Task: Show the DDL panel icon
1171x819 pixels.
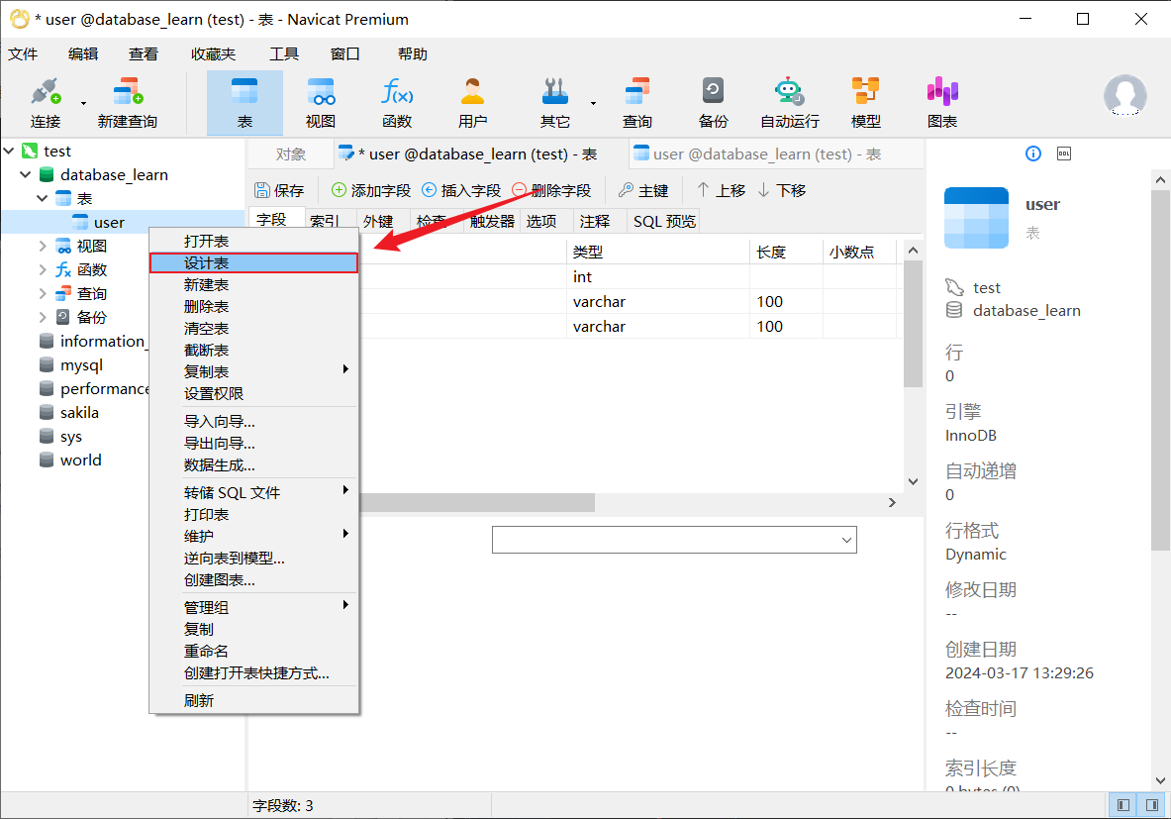Action: [x=1064, y=154]
